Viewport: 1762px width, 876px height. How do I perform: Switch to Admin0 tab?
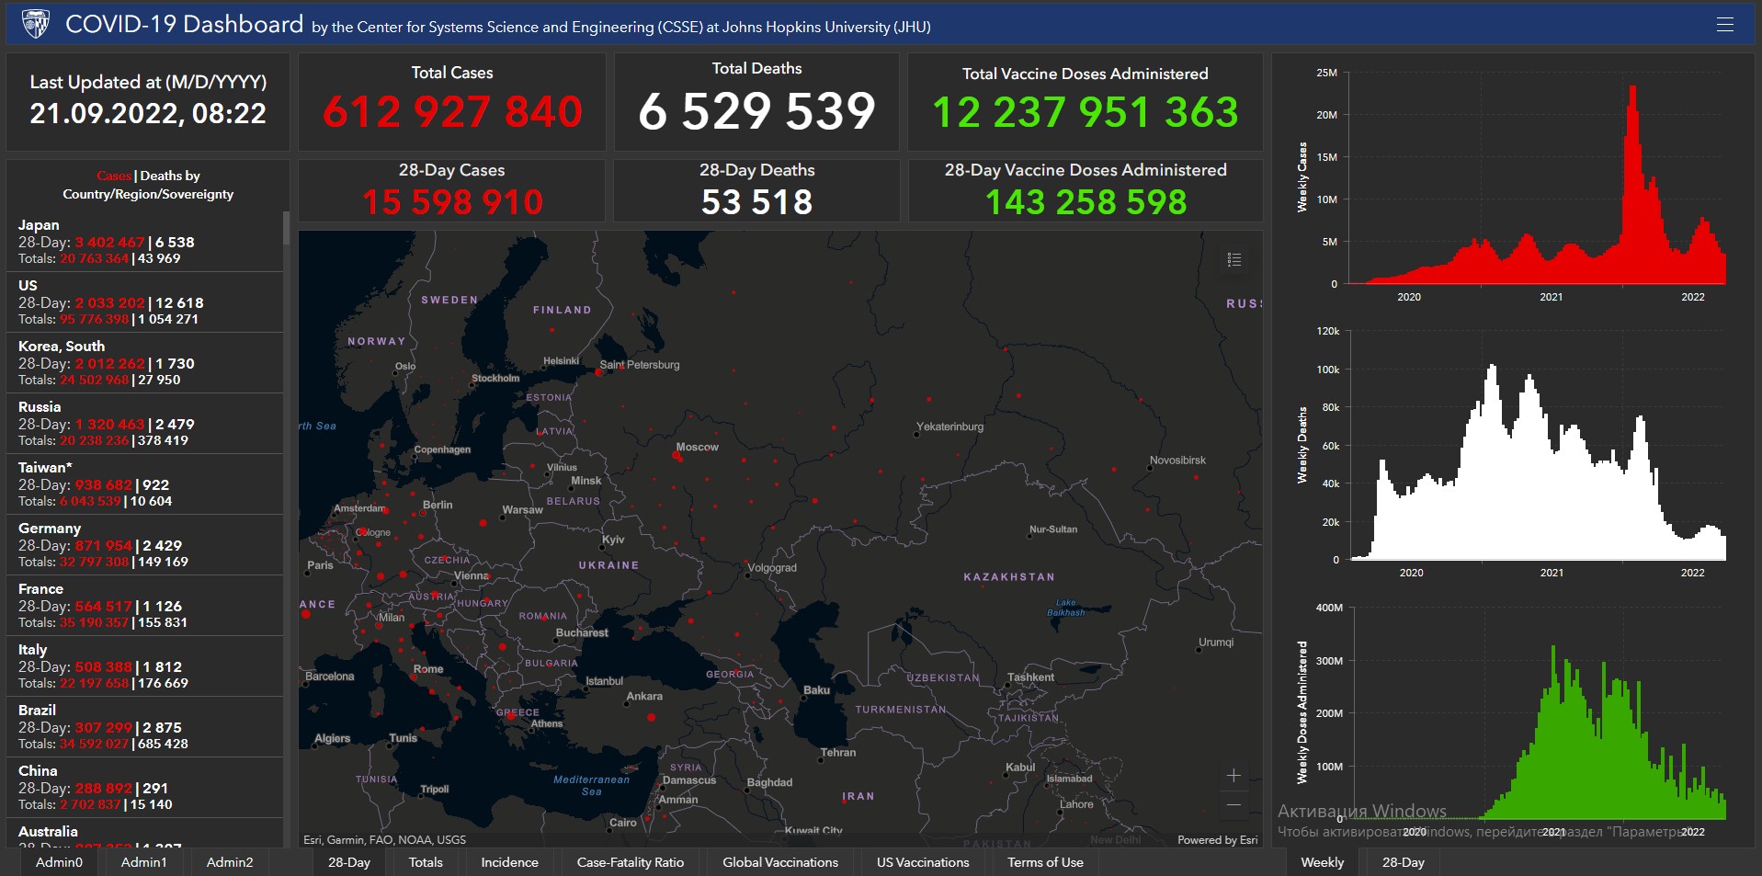pyautogui.click(x=59, y=862)
